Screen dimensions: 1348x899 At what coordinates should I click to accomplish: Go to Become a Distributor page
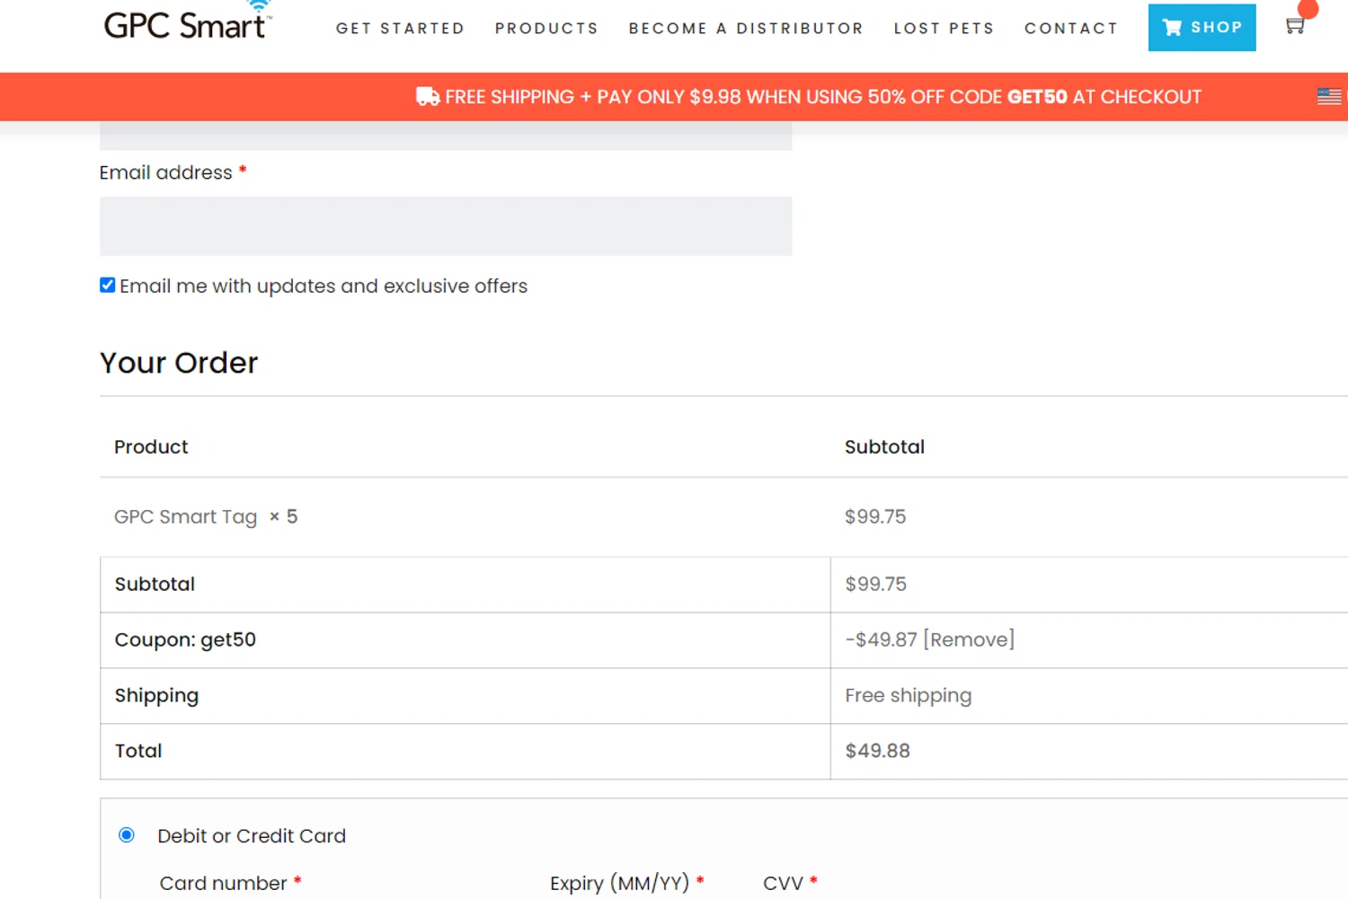click(746, 29)
